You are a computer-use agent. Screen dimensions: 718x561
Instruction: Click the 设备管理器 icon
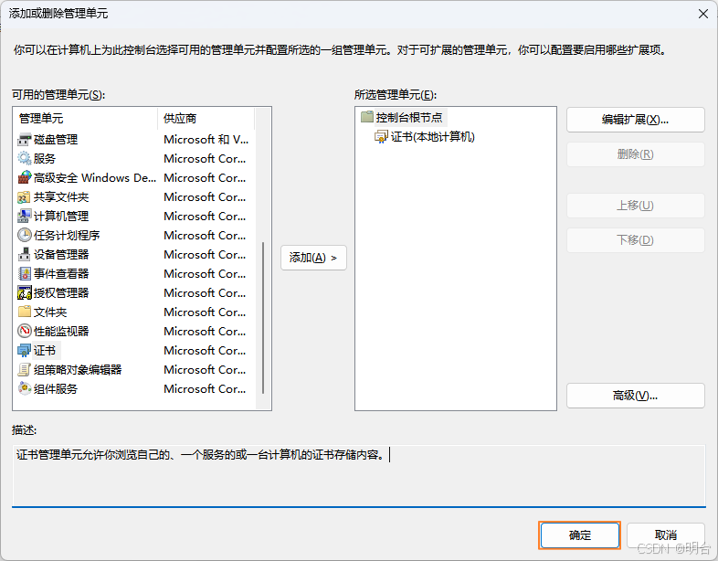click(25, 255)
